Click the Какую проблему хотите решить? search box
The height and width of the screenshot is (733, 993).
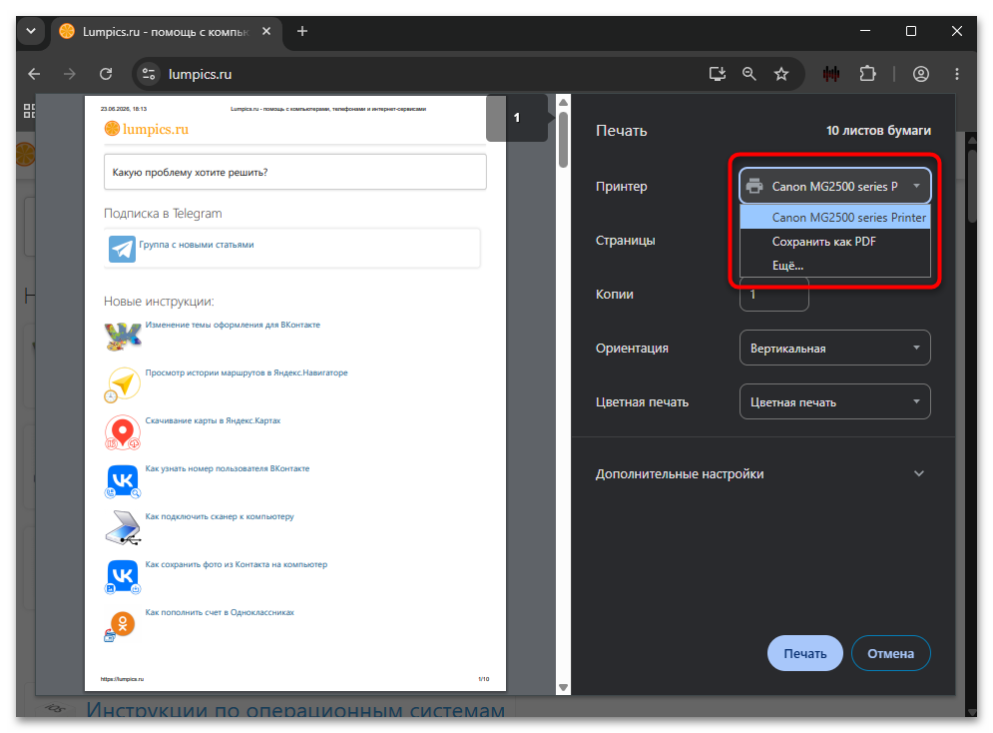click(295, 172)
